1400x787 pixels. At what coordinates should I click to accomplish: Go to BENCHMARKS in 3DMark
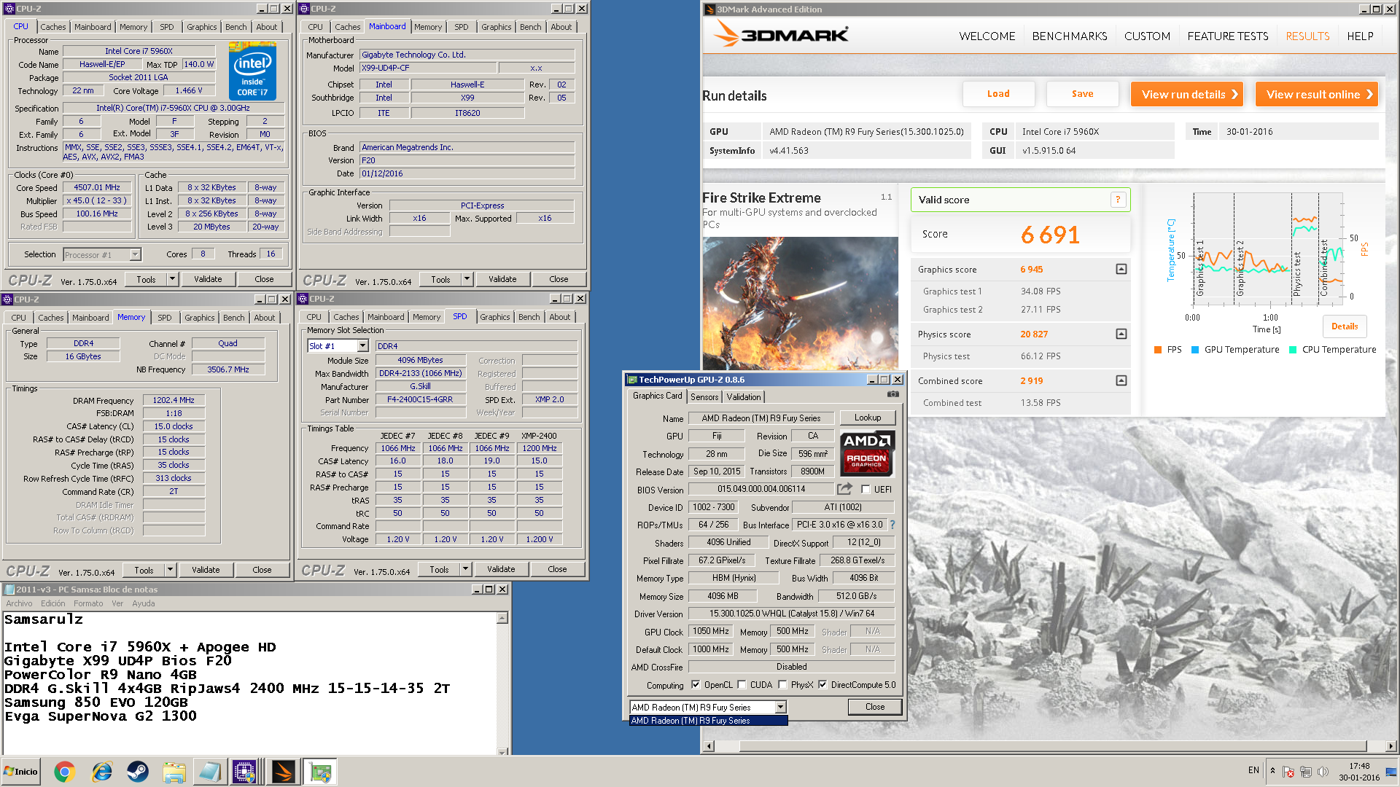tap(1070, 36)
